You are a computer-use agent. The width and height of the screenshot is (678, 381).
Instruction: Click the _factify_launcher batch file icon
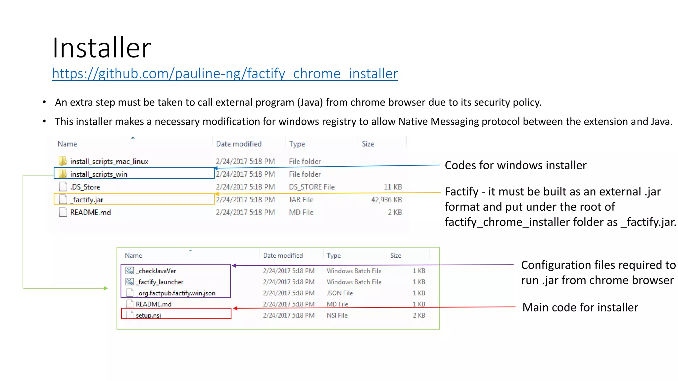tap(130, 281)
